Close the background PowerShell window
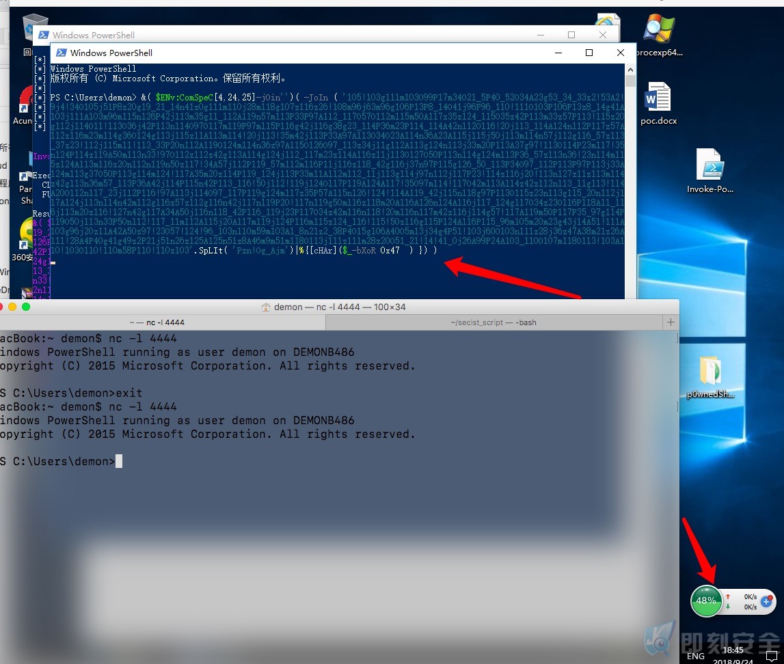 (602, 34)
